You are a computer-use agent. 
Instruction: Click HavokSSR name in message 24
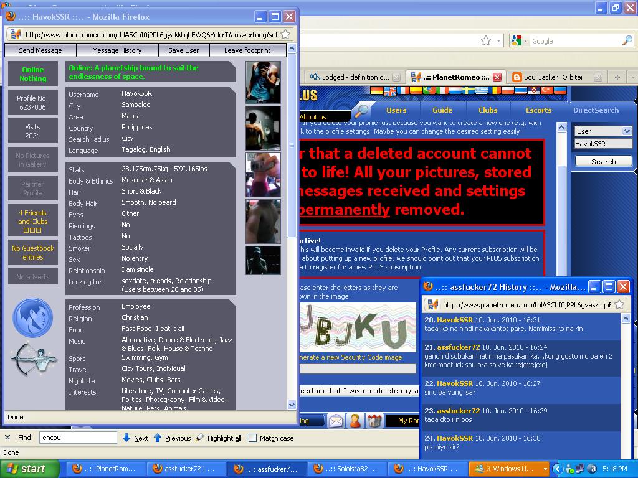pyautogui.click(x=454, y=438)
